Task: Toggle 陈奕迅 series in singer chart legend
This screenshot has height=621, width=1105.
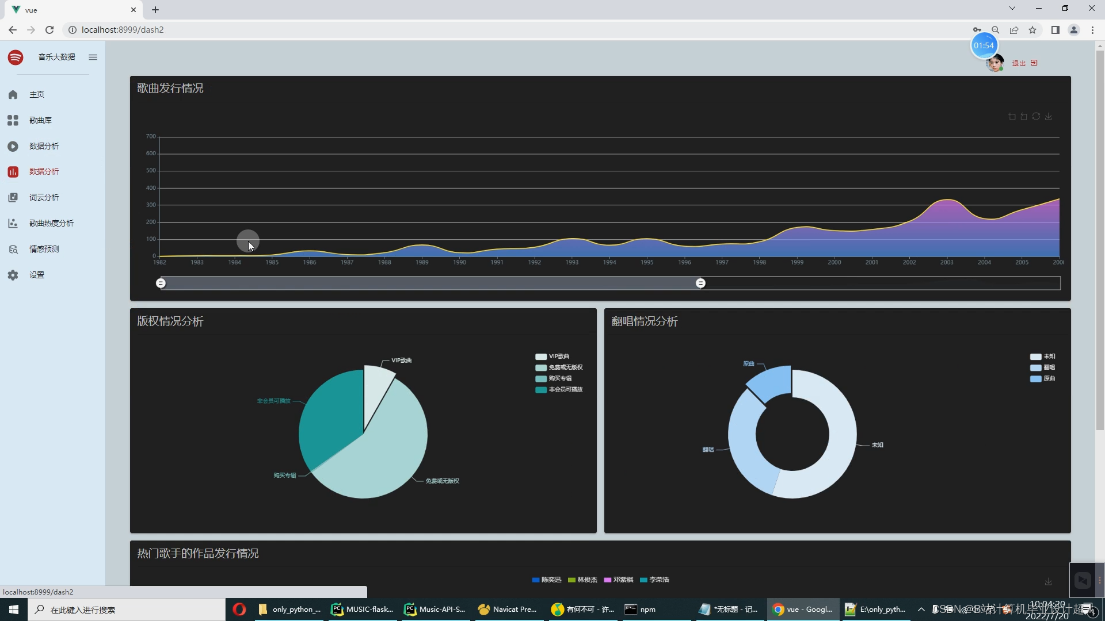Action: tap(546, 580)
